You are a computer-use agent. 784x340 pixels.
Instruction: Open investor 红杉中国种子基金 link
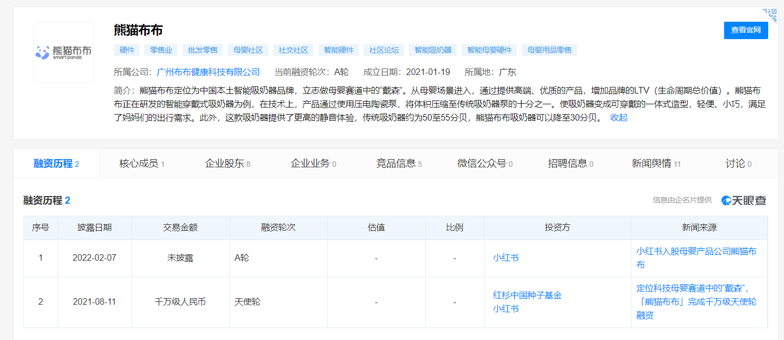527,295
